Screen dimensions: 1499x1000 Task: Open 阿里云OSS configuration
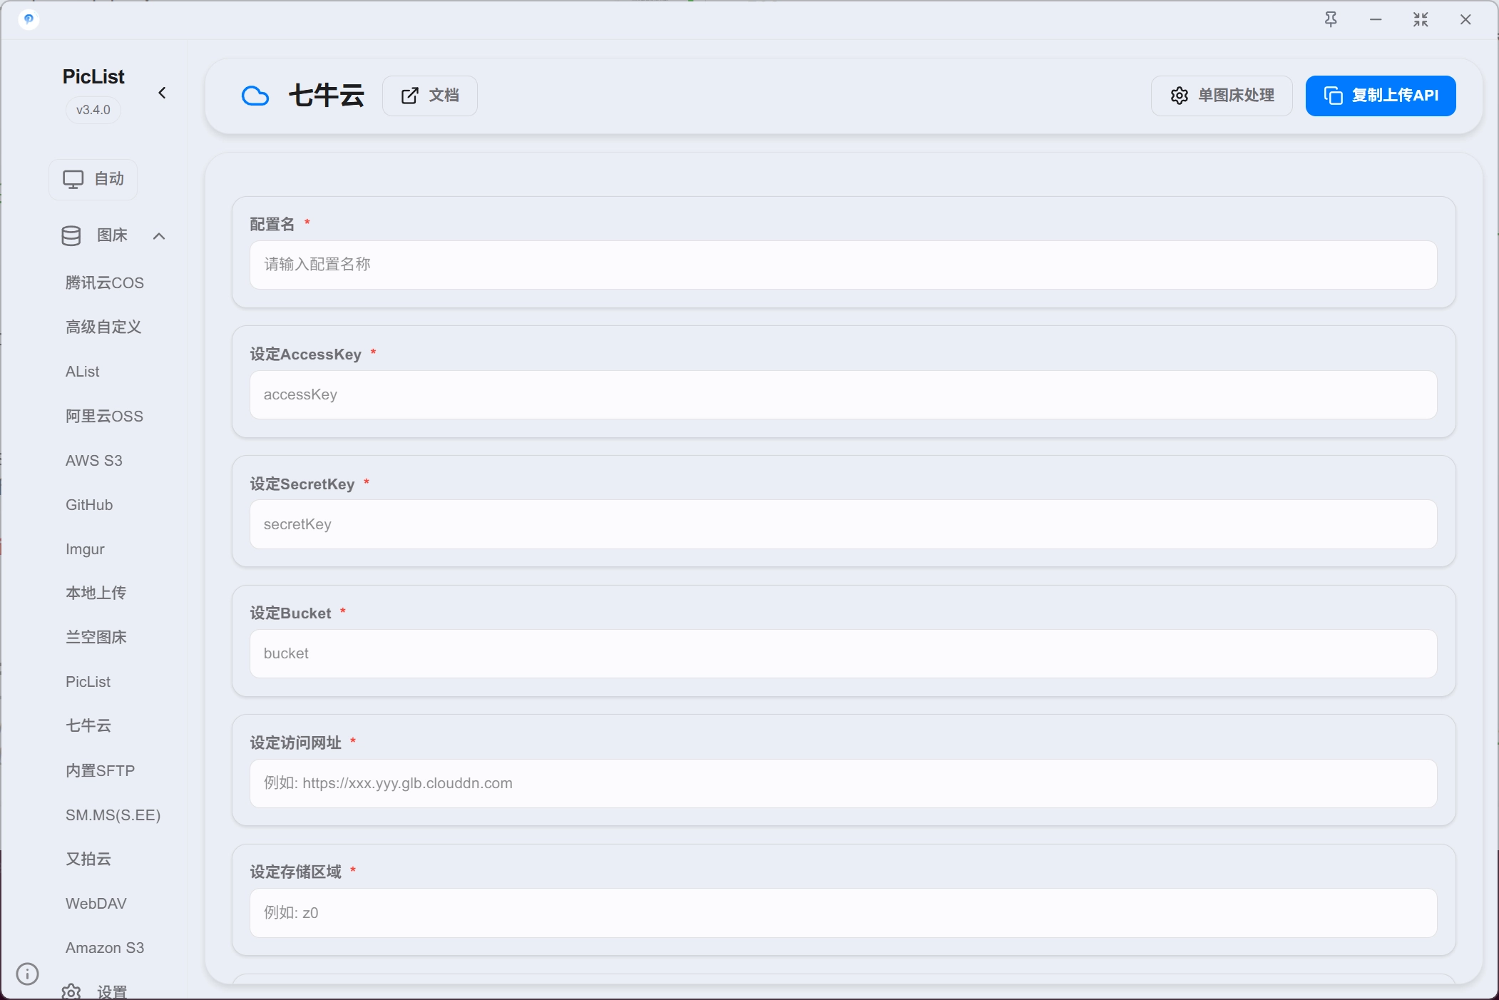point(104,417)
